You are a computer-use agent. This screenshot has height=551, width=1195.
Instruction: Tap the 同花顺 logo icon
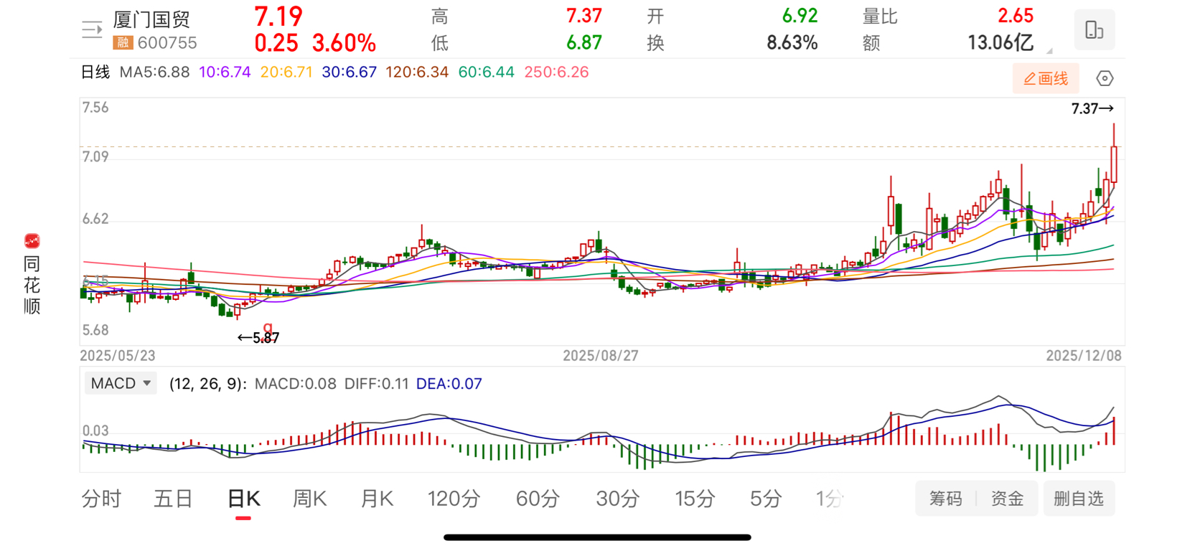click(x=32, y=241)
